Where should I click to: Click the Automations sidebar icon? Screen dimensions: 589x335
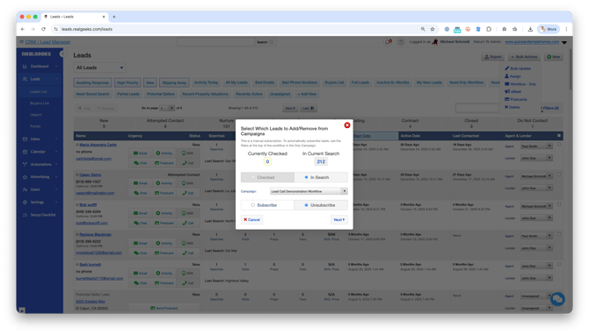(x=25, y=164)
